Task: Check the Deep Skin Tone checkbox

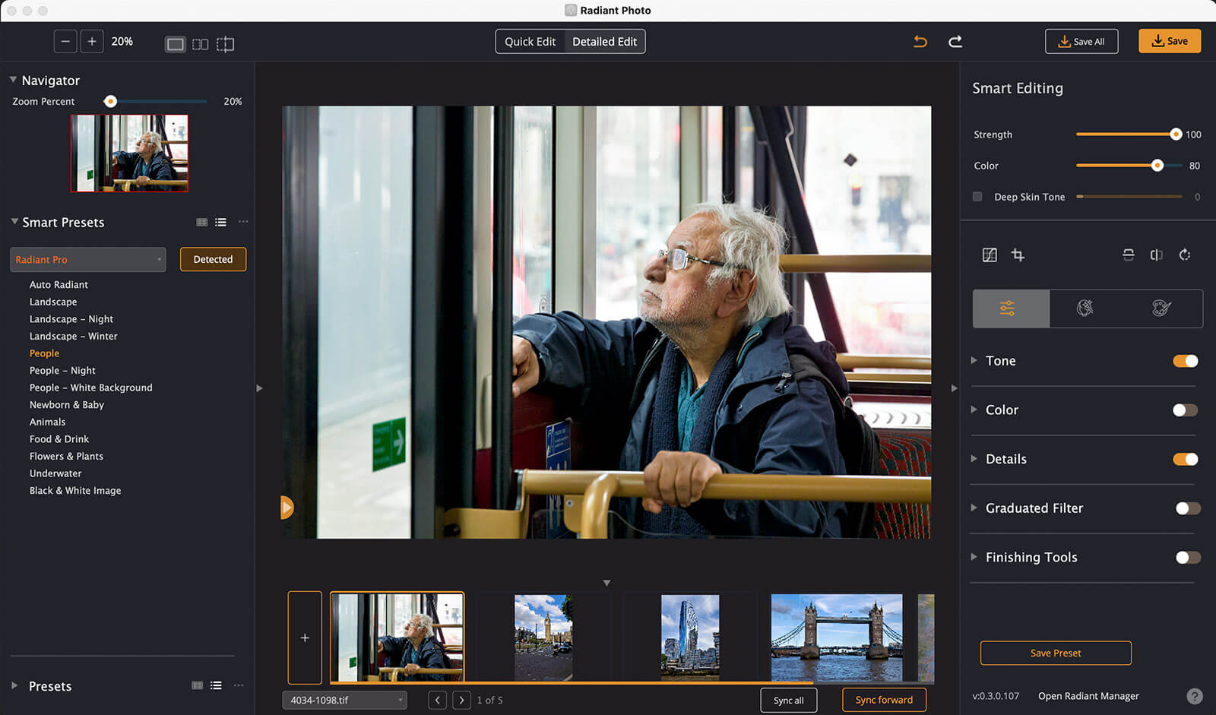Action: pos(977,197)
